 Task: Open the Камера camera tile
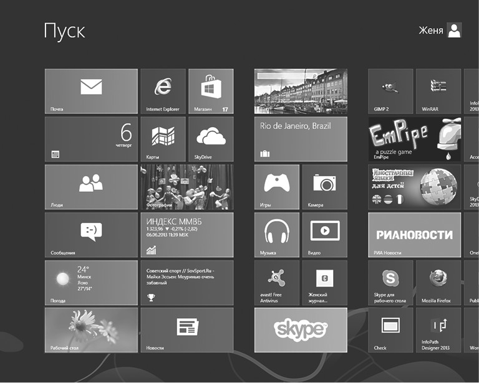click(324, 187)
